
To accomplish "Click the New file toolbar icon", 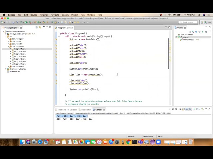I will pos(2,22).
